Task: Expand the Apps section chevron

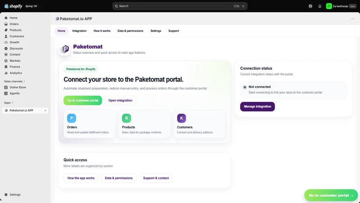Action: (13, 103)
